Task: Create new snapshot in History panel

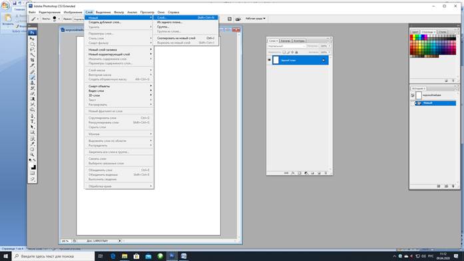Action: pos(446,186)
